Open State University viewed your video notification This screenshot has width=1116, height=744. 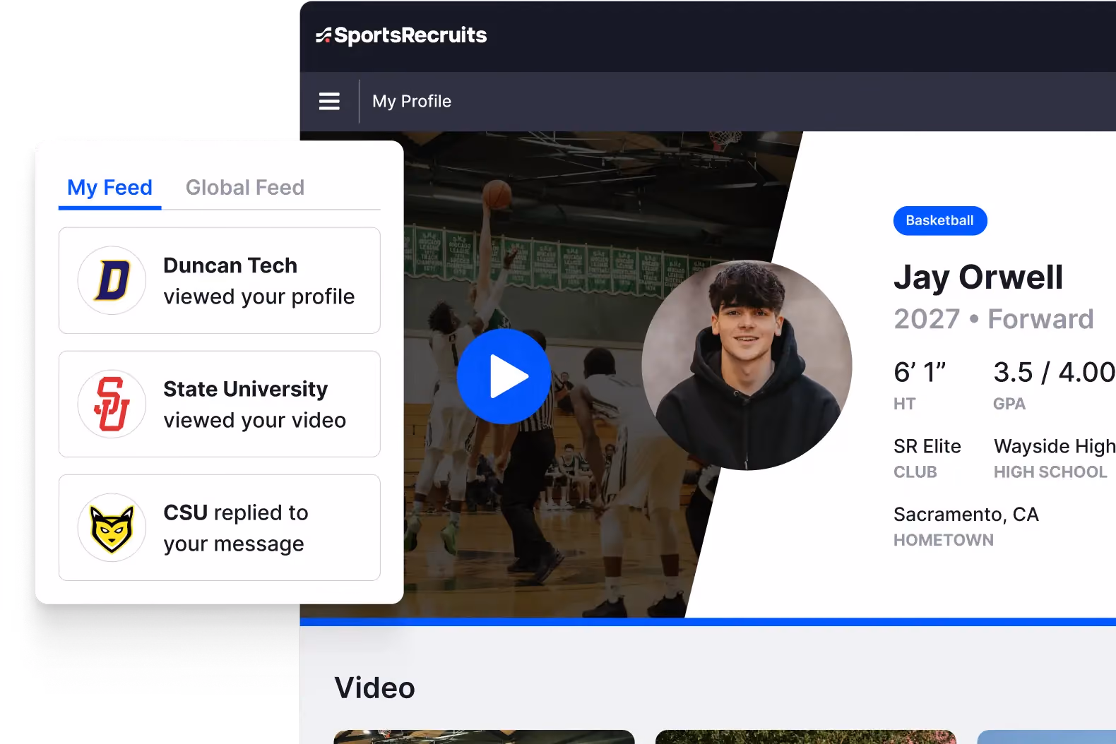tap(220, 404)
